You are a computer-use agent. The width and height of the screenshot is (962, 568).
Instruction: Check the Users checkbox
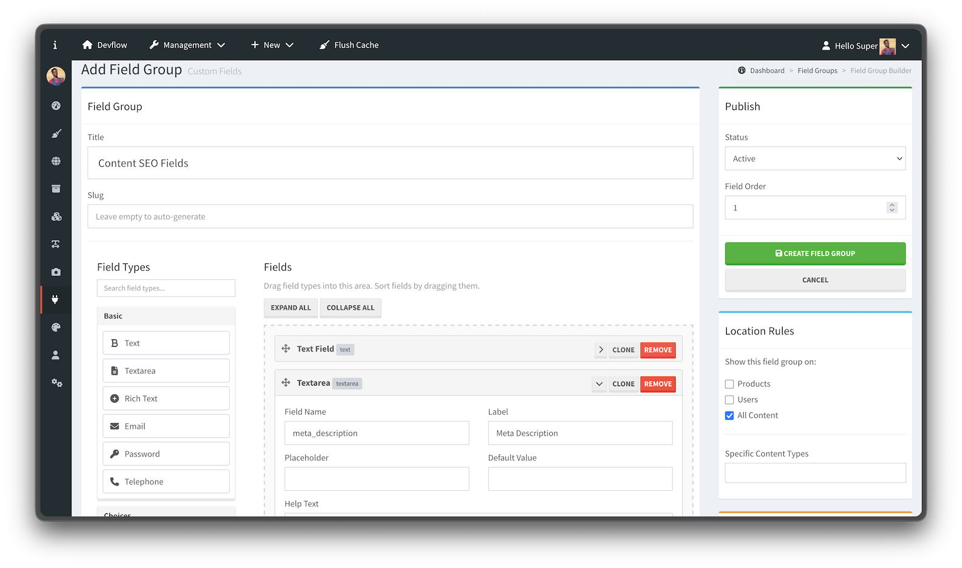[730, 400]
